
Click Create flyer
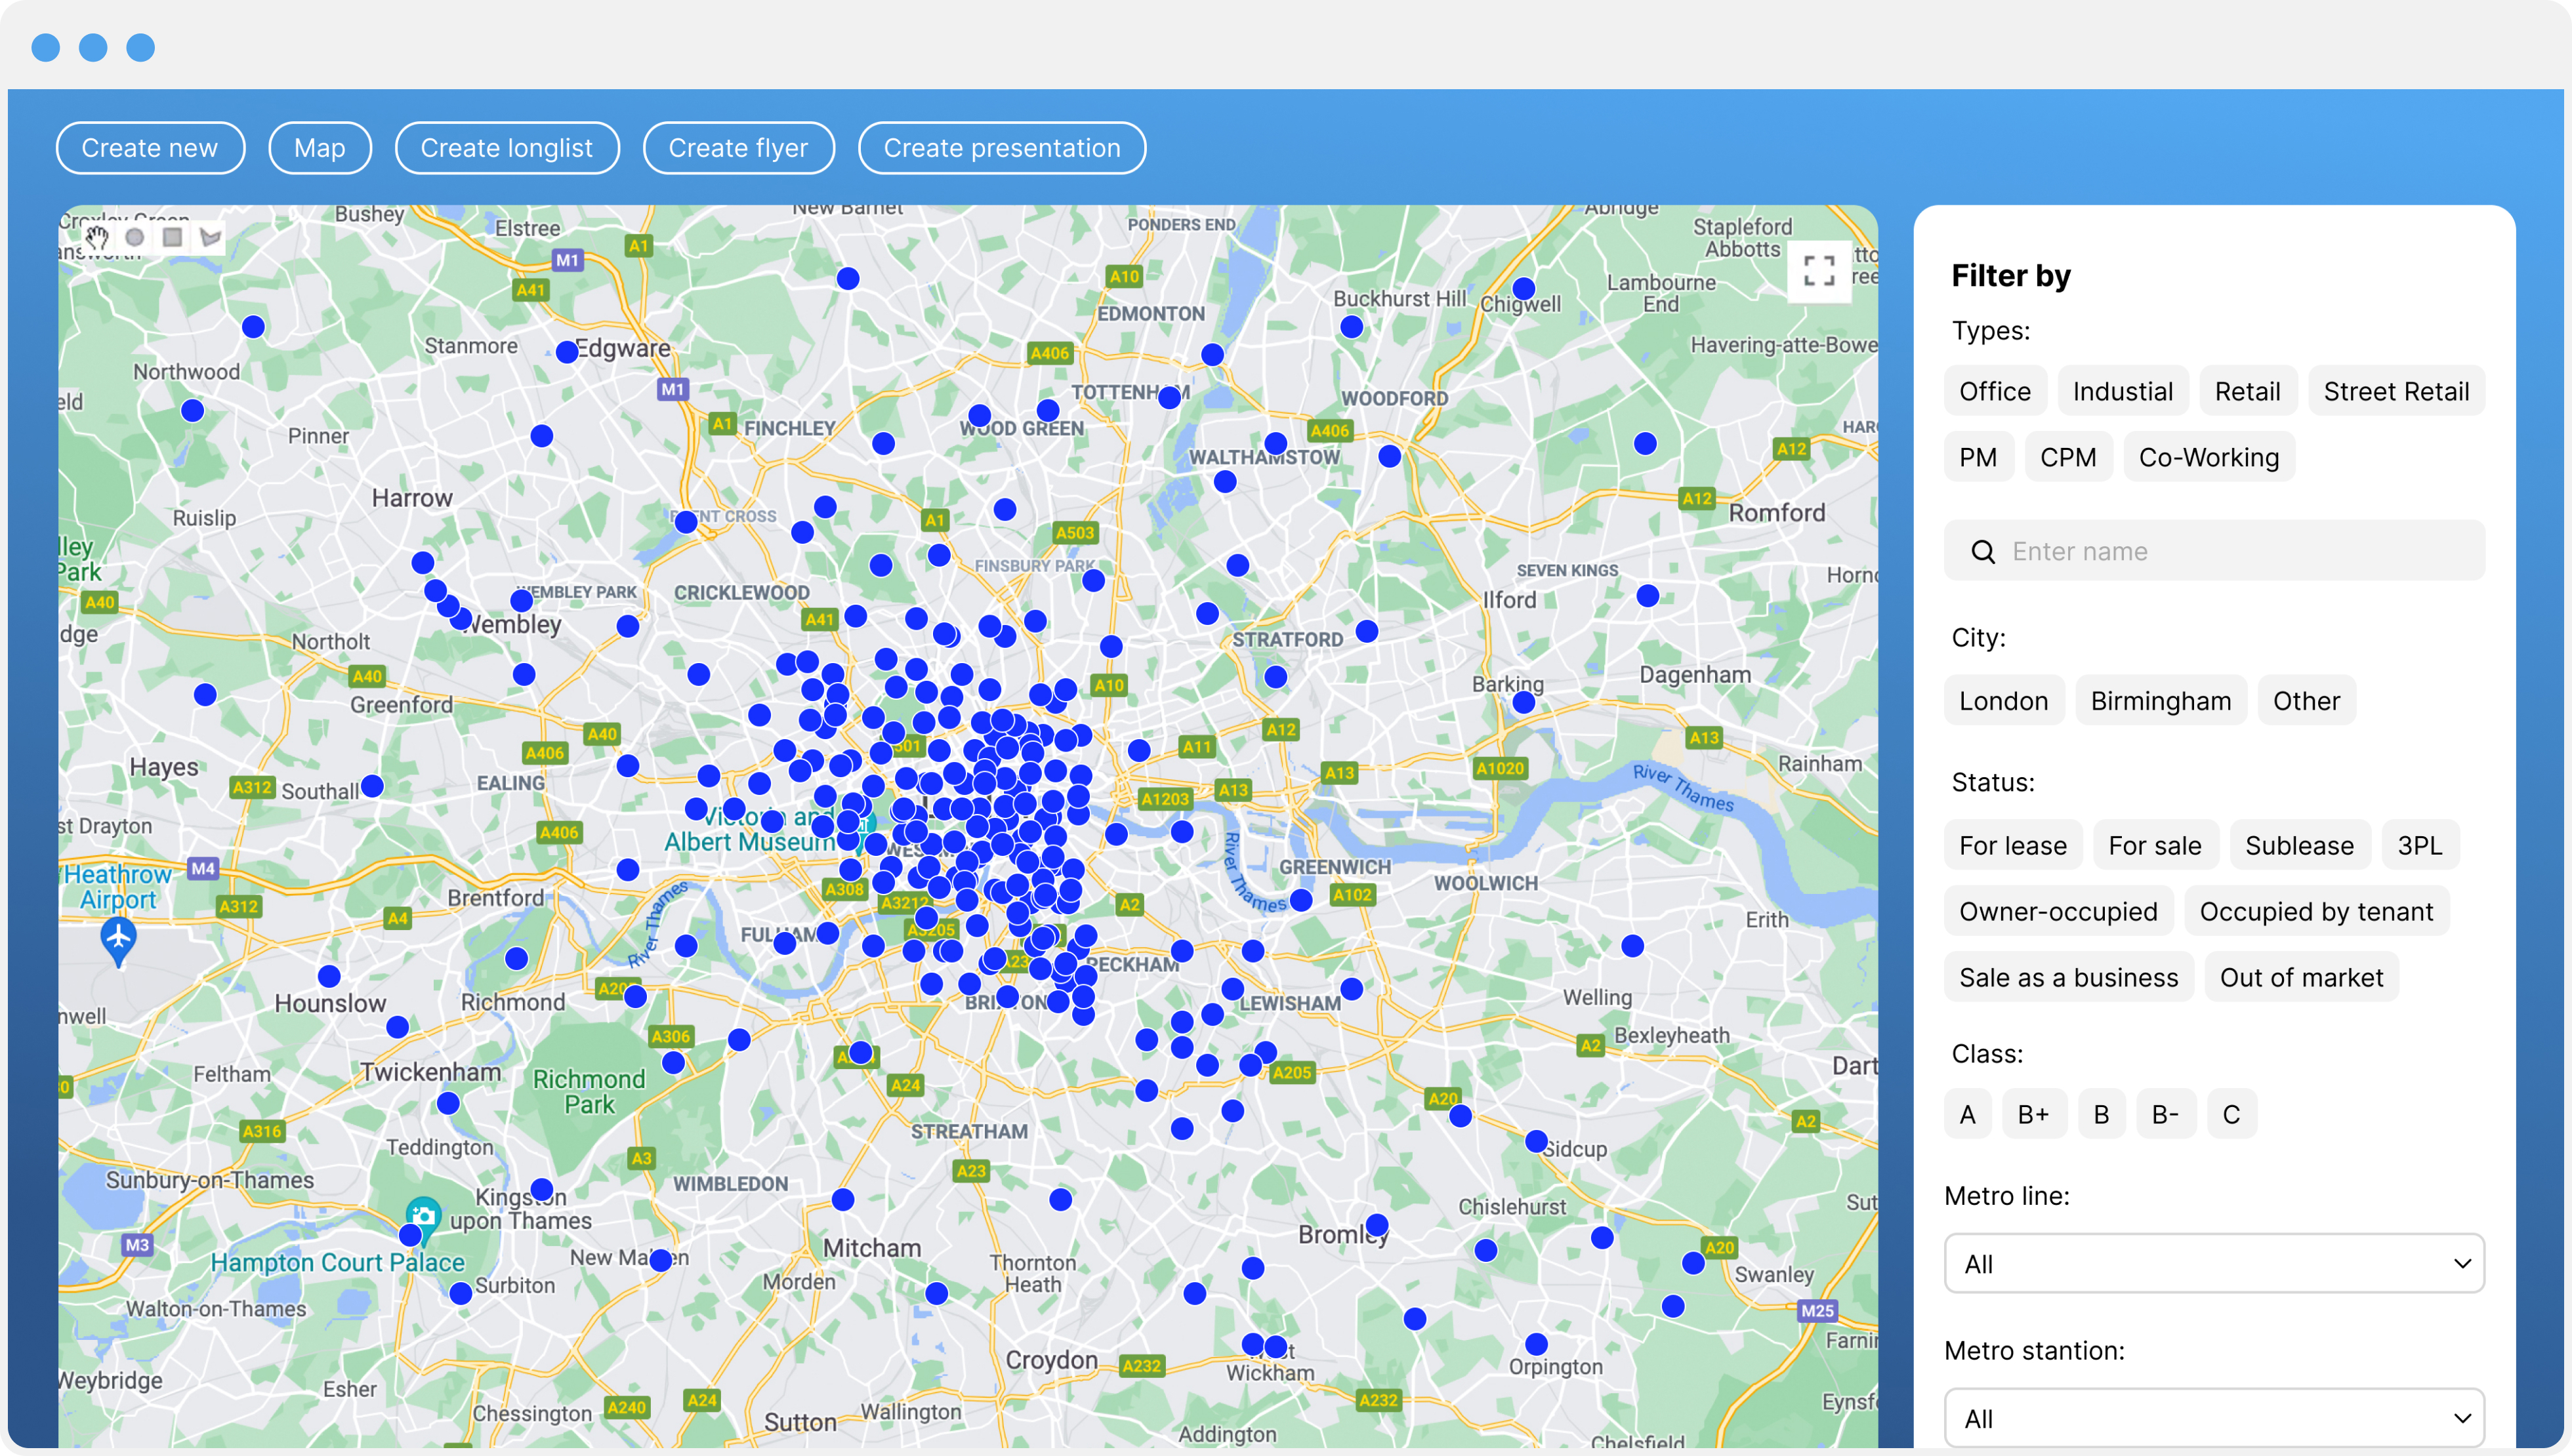738,148
